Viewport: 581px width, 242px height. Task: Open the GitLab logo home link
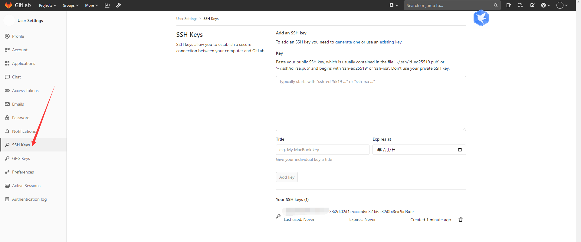18,5
